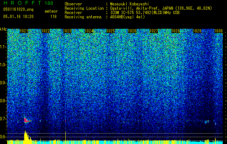The image size is (227, 144).
Task: Click the 0.9 kHz axis label
Action: click(x=3, y=83)
